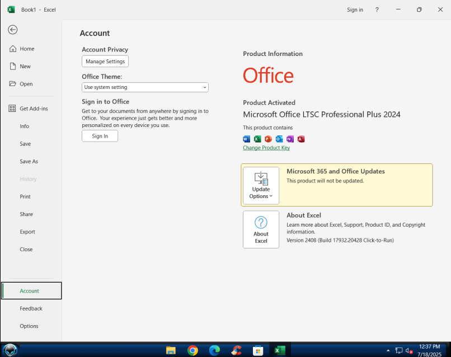The height and width of the screenshot is (357, 451).
Task: Choose Save As in the sidebar
Action: click(x=29, y=161)
